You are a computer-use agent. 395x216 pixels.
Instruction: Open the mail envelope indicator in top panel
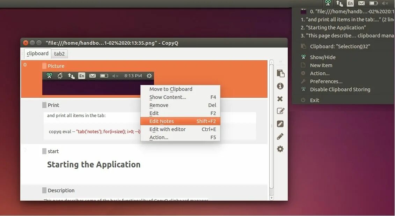click(x=361, y=3)
